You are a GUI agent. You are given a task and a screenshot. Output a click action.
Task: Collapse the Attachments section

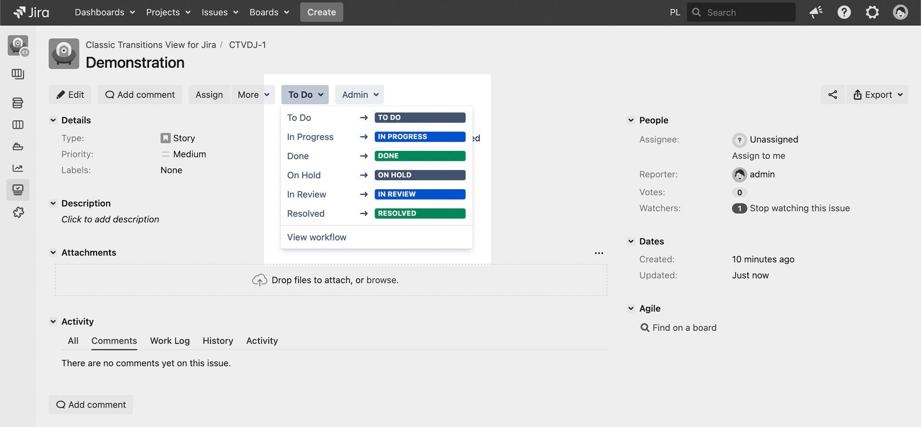pyautogui.click(x=53, y=253)
